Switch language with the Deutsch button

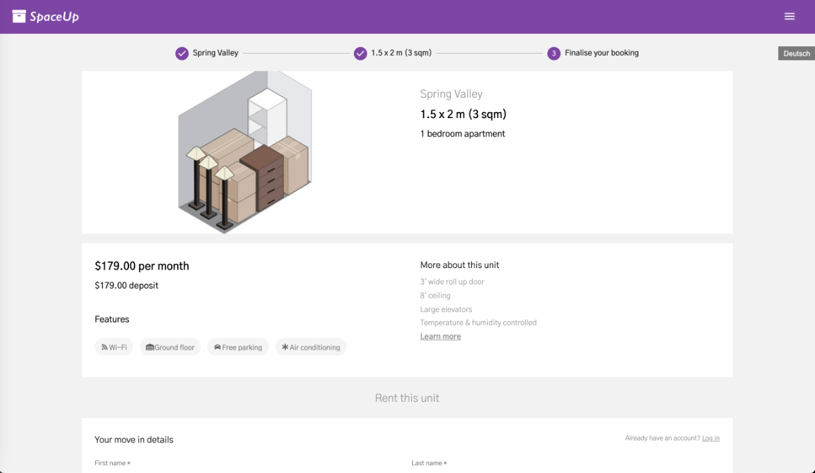[x=797, y=54]
